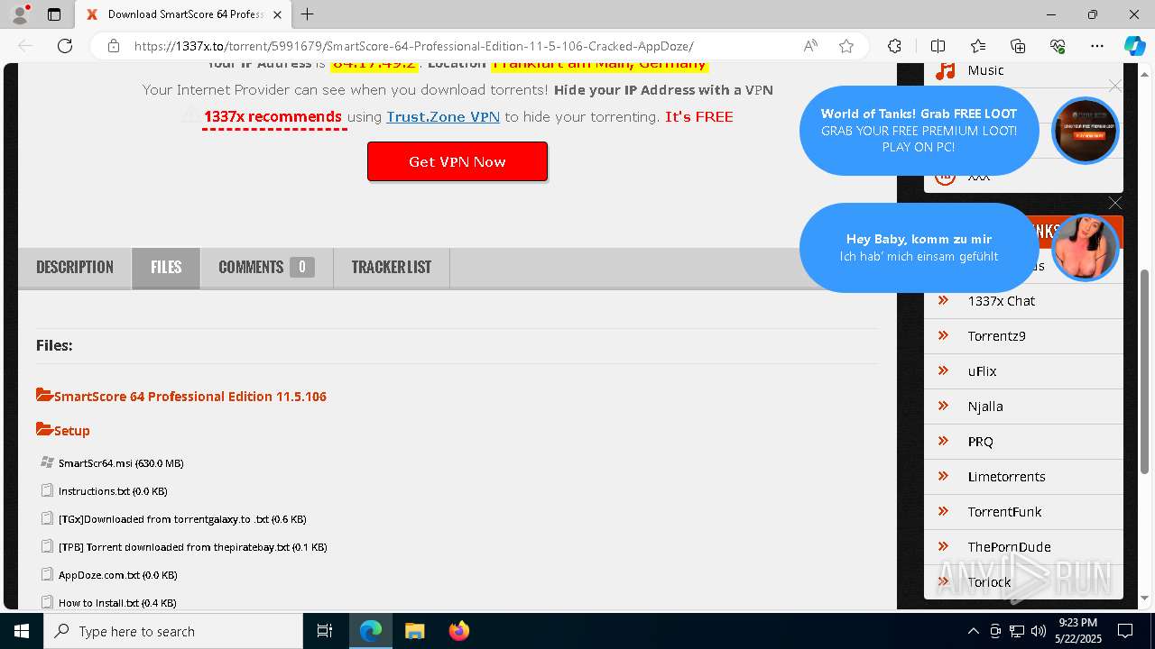Open the uFlix link
Image resolution: width=1155 pixels, height=649 pixels.
(x=982, y=371)
